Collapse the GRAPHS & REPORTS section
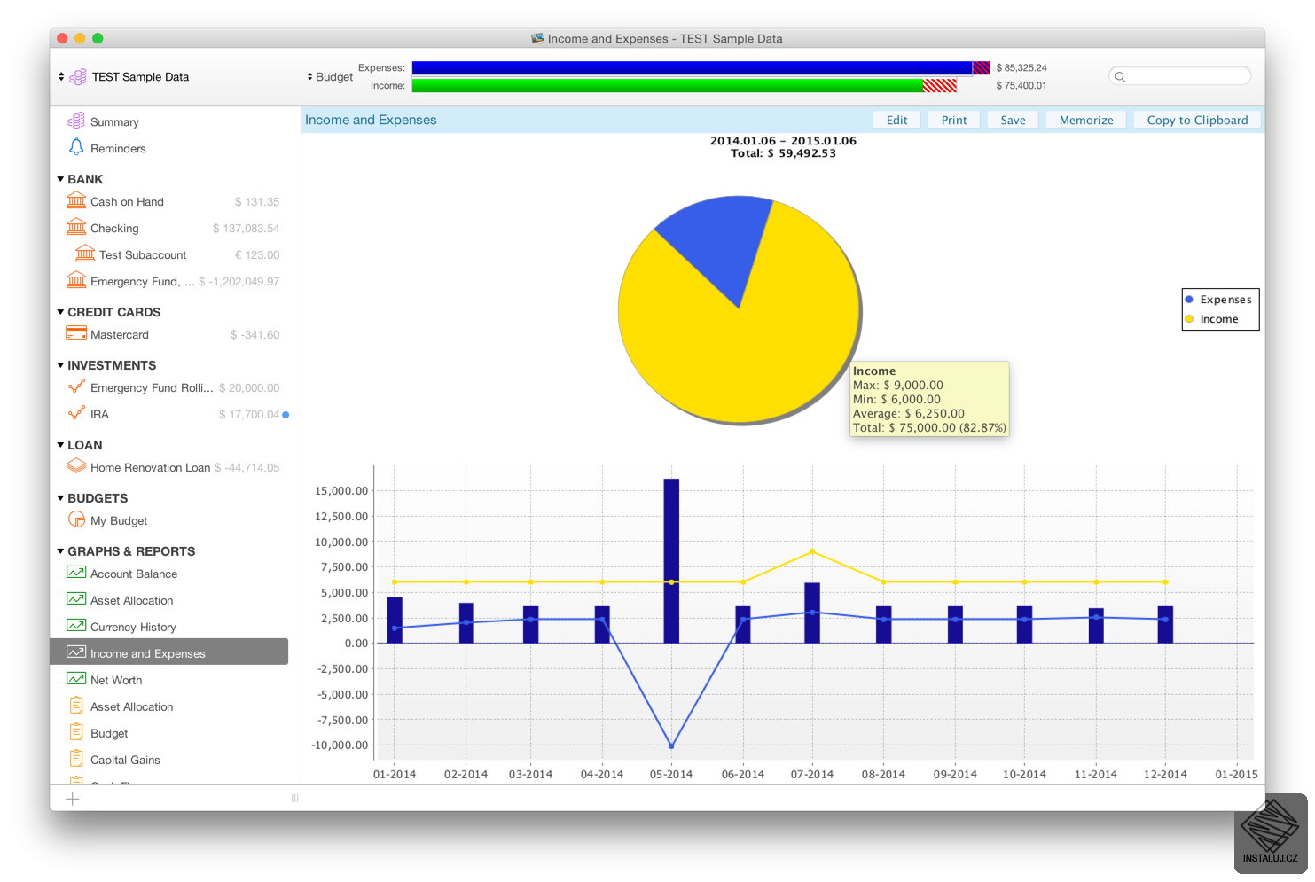Viewport: 1315px width, 882px height. pos(60,551)
